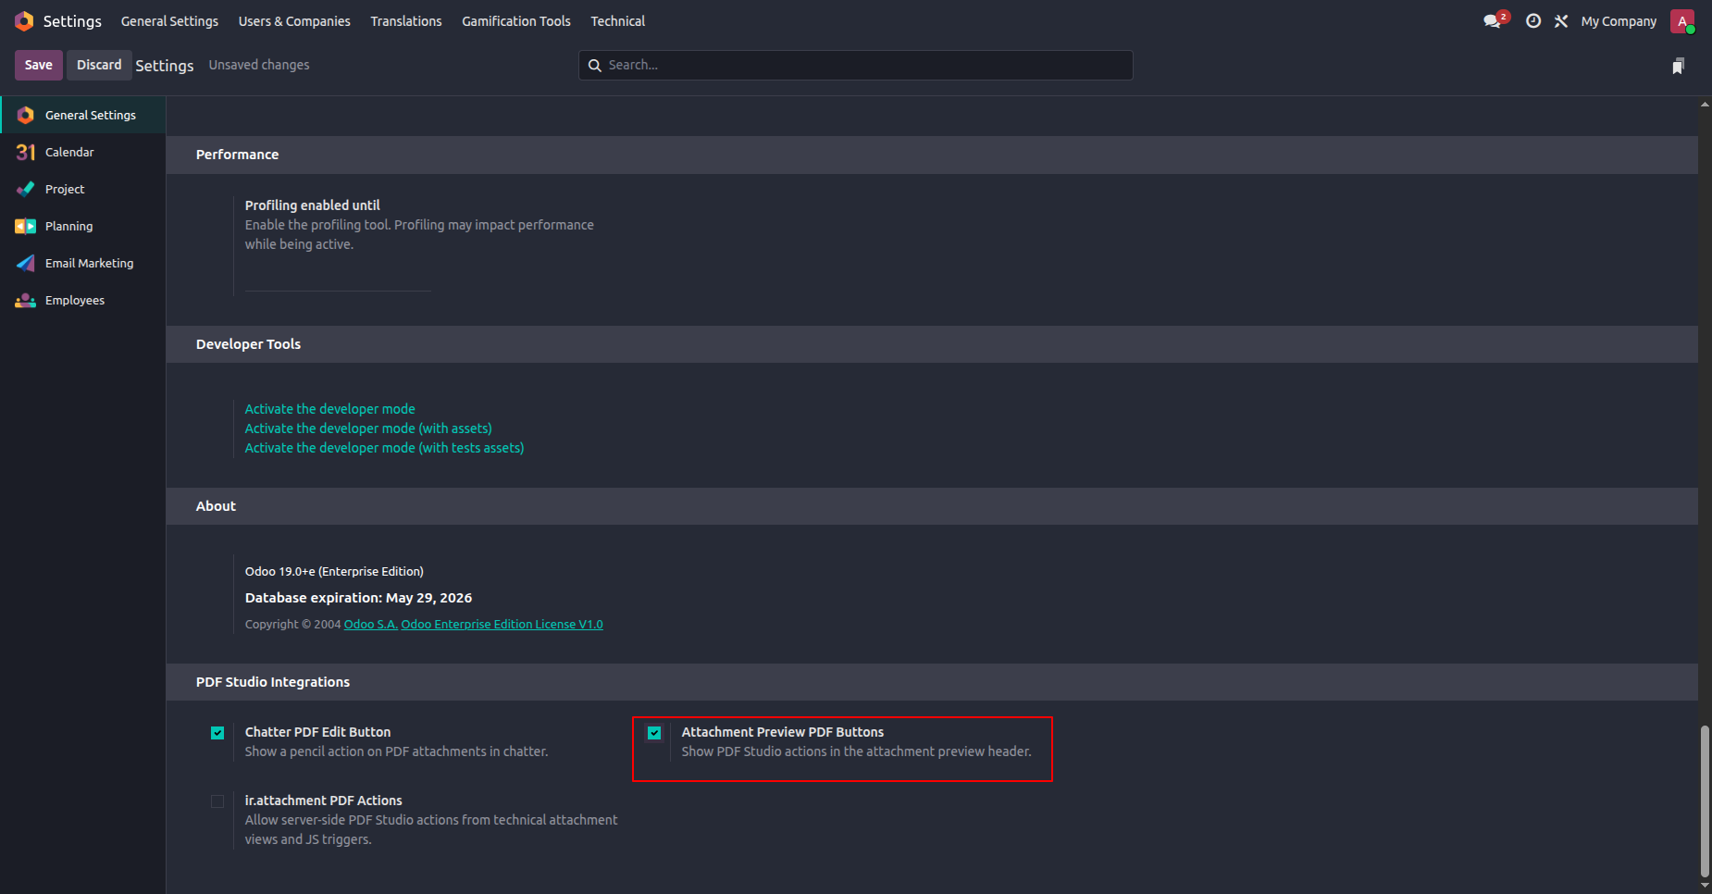Open Project settings in the sidebar

point(83,189)
